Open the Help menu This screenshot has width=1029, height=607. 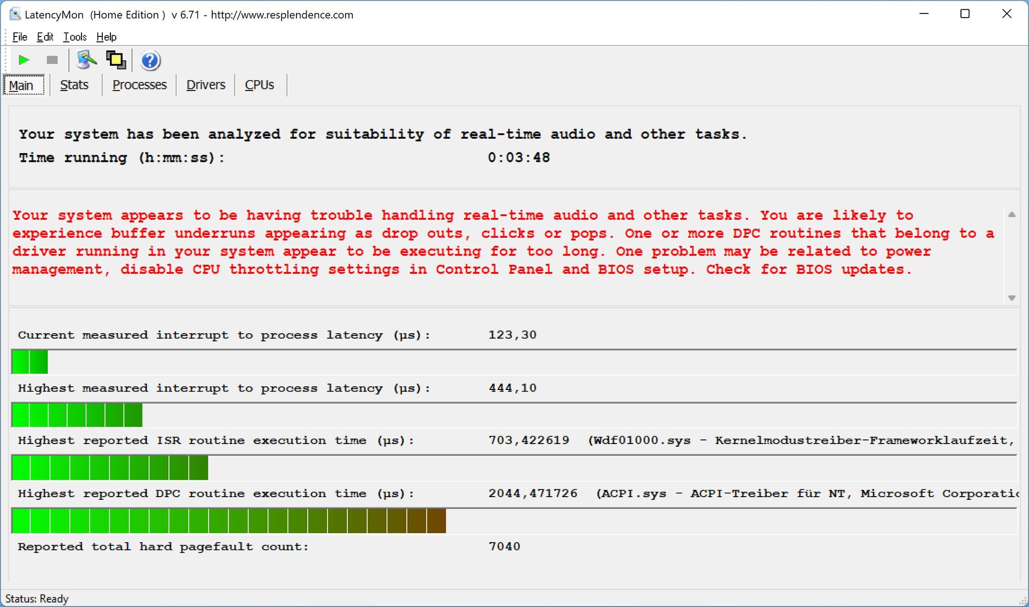tap(106, 37)
